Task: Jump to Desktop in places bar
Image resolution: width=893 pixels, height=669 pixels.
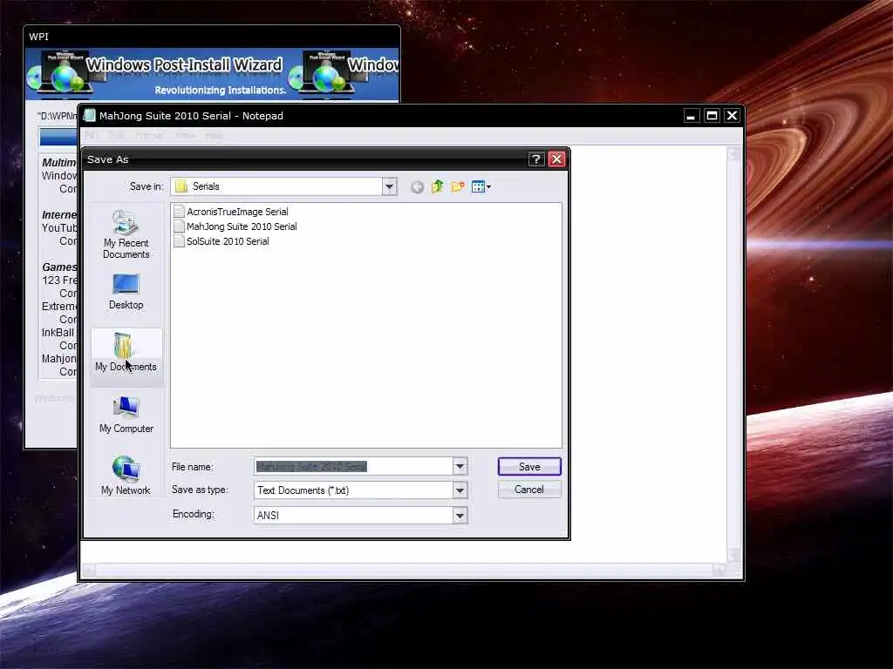Action: pos(126,292)
